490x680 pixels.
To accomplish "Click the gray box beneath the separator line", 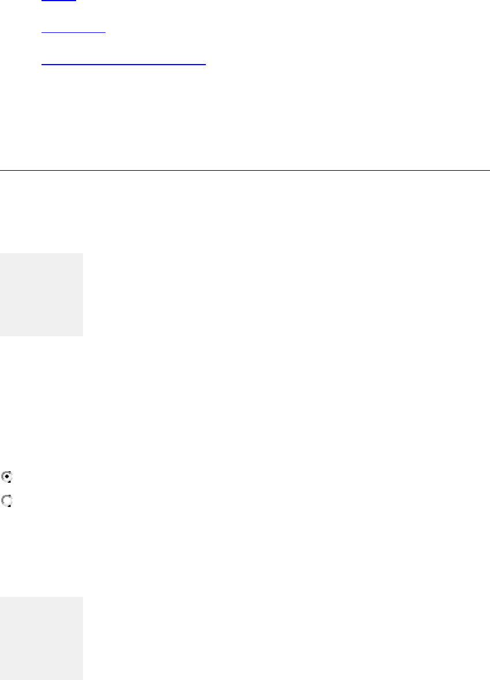I will [x=42, y=294].
